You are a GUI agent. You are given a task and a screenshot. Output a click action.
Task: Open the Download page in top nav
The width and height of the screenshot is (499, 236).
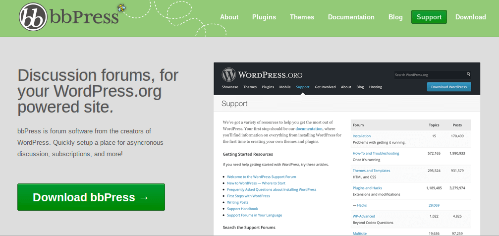(471, 17)
